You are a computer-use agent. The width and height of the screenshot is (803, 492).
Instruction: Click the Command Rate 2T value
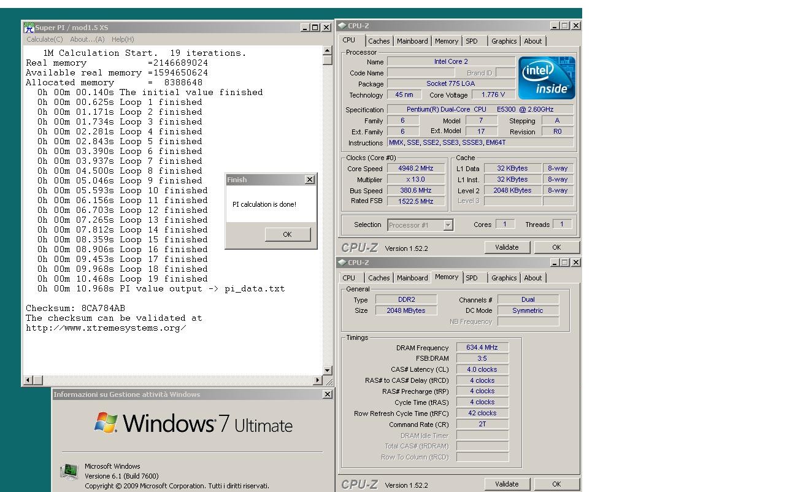482,424
